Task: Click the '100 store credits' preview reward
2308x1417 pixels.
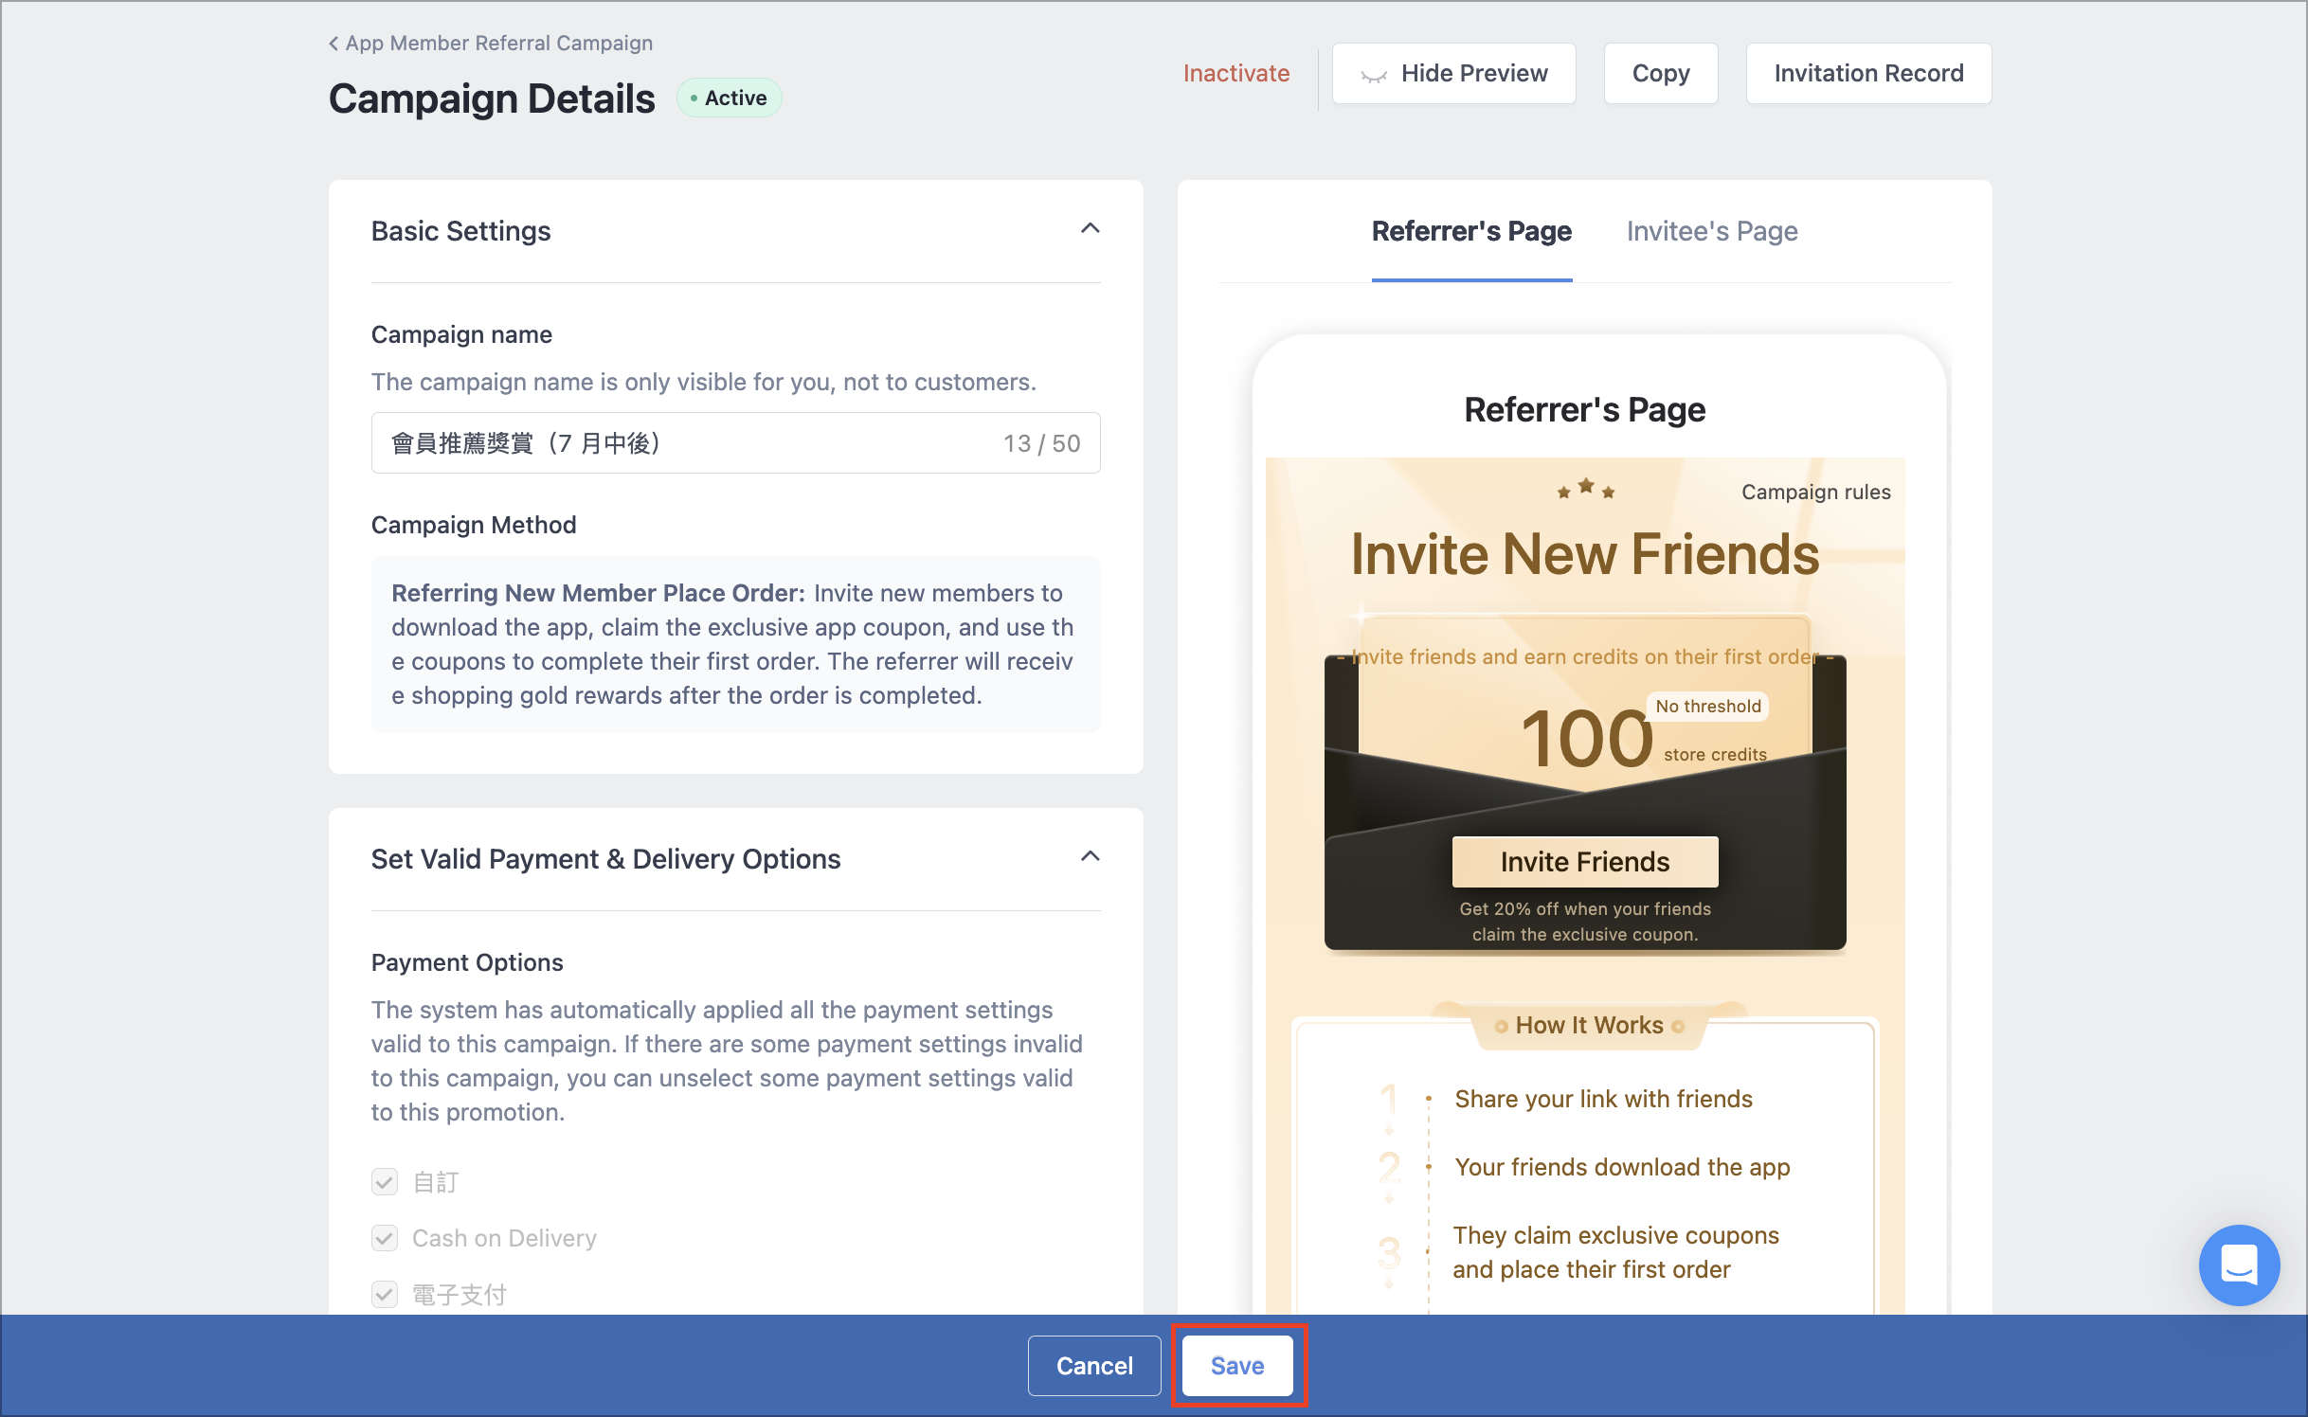Action: pos(1643,740)
